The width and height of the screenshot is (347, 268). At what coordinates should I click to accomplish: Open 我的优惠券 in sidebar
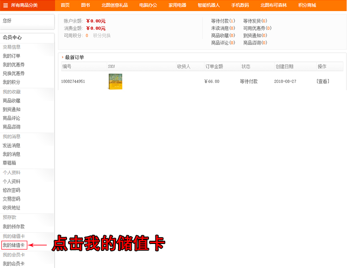click(14, 65)
